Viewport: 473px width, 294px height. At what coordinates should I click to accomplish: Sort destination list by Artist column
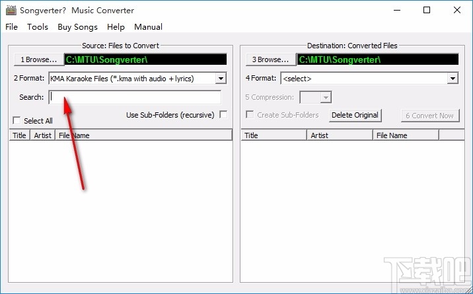click(340, 135)
